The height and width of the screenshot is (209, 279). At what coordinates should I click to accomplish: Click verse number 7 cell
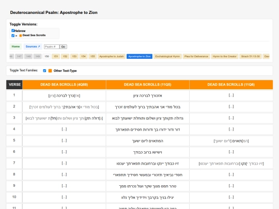pyautogui.click(x=14, y=163)
